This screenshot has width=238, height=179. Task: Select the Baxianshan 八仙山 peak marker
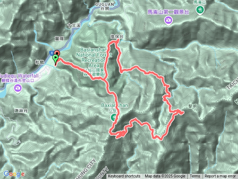point(113,117)
